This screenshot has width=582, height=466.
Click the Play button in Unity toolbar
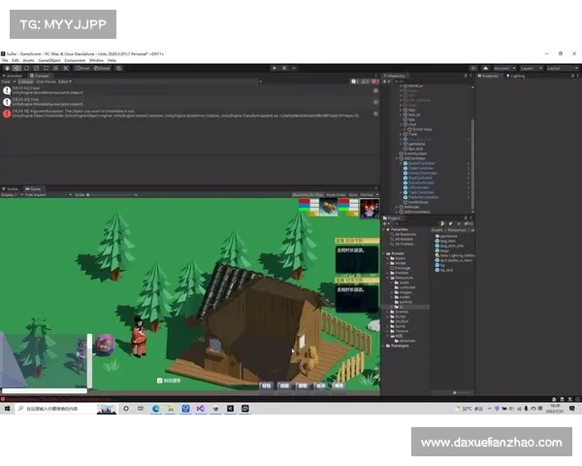pos(274,68)
